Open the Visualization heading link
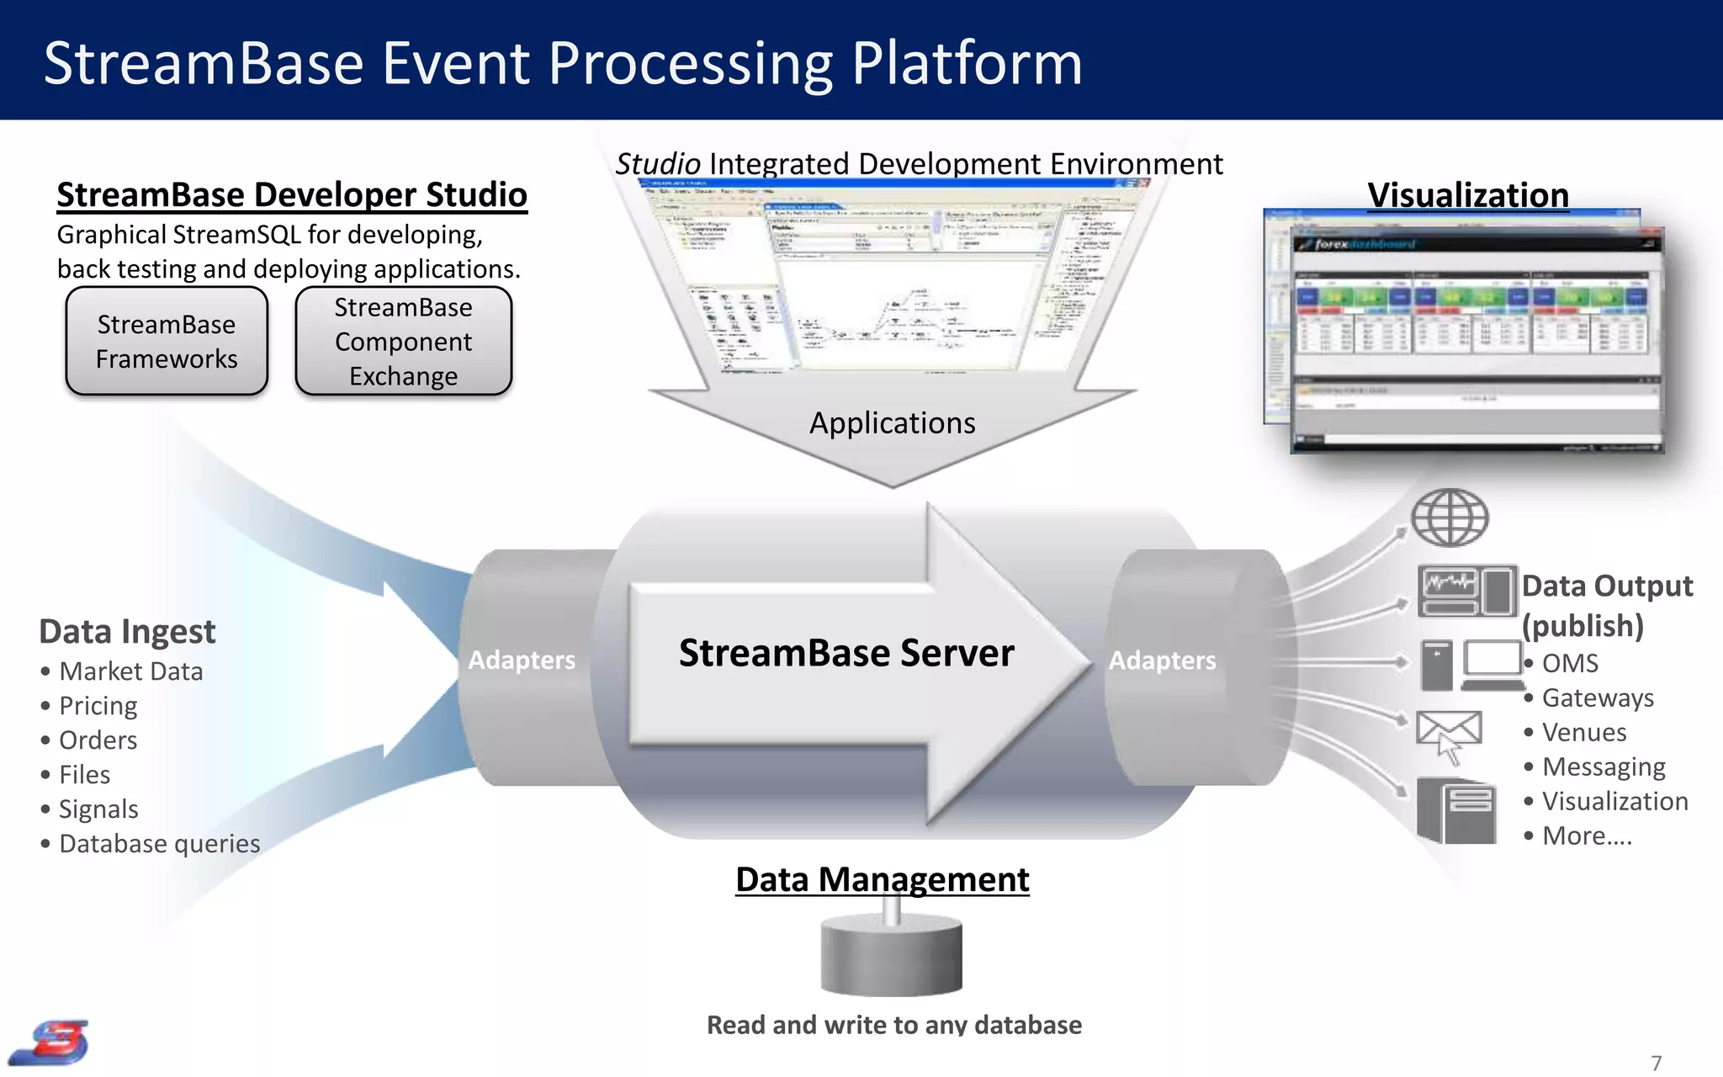1723x1077 pixels. pos(1468,194)
